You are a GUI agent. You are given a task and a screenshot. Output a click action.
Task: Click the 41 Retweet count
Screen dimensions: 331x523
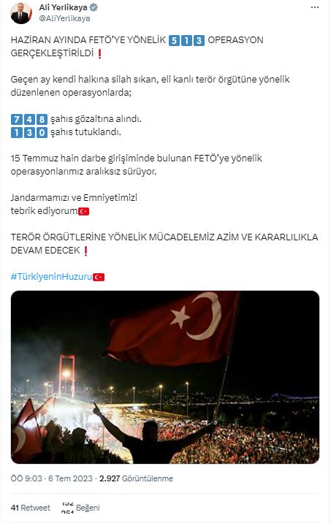point(31,508)
